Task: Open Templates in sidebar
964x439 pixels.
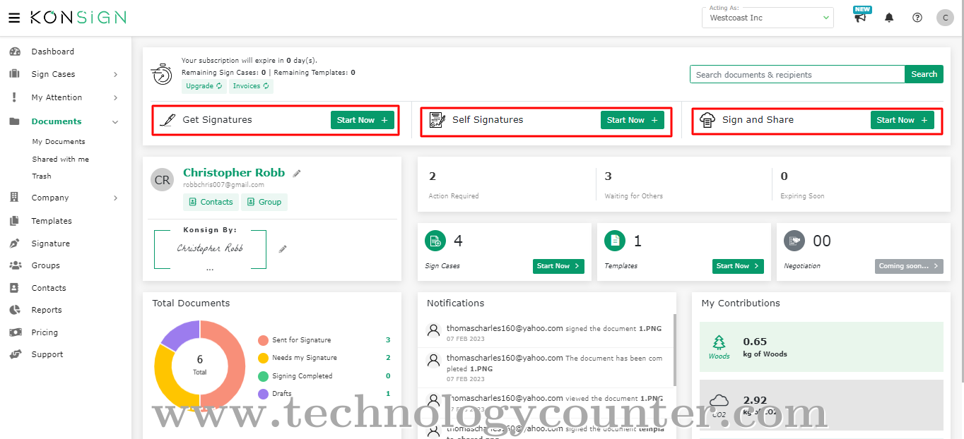Action: (52, 221)
